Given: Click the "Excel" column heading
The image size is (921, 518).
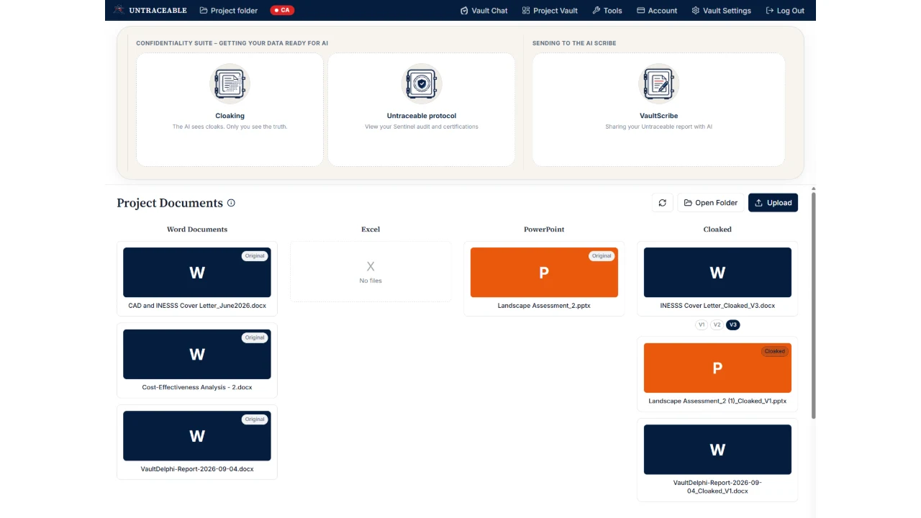Looking at the screenshot, I should click(371, 230).
